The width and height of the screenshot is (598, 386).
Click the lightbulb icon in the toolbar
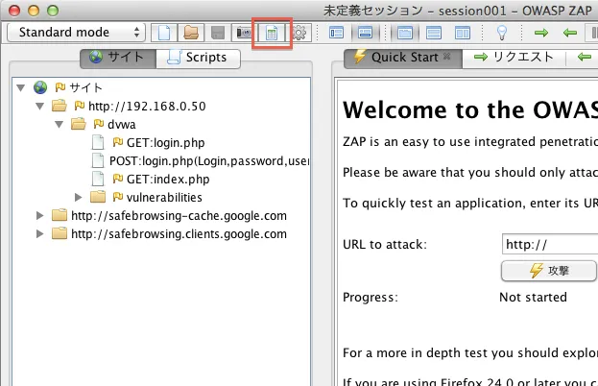(500, 33)
